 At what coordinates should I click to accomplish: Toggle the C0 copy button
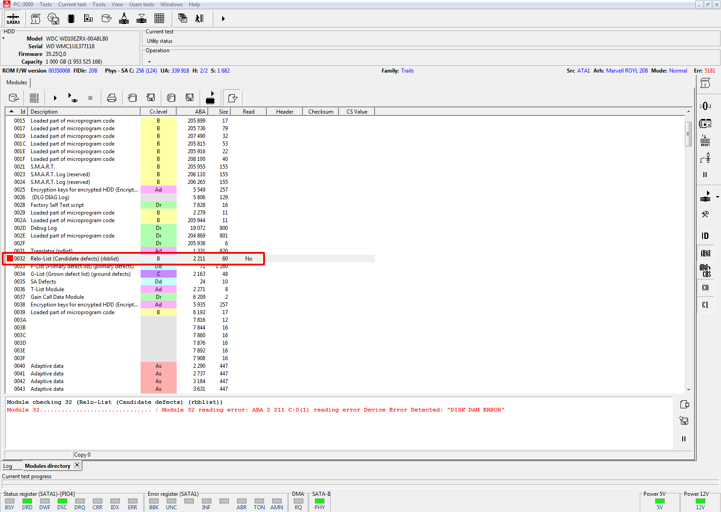(705, 288)
